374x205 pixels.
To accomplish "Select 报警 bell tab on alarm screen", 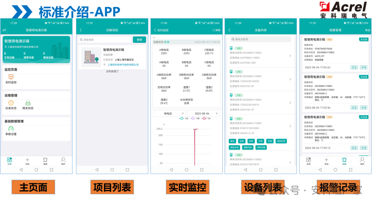I will [x=344, y=161].
